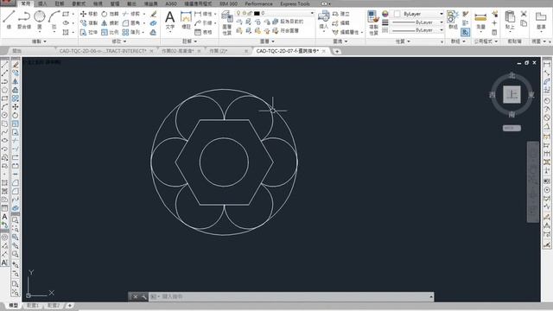
Task: Click the Leader tool
Action: 203,23
